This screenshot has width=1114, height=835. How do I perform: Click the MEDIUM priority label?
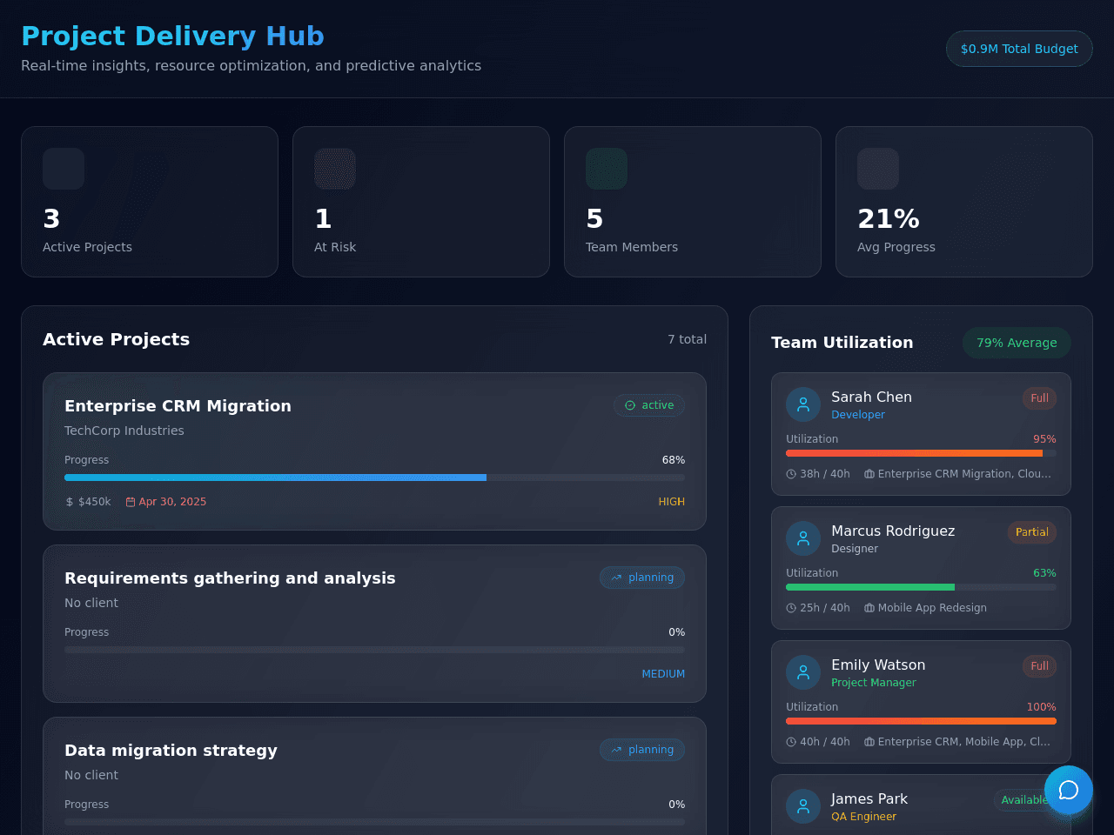click(x=663, y=674)
